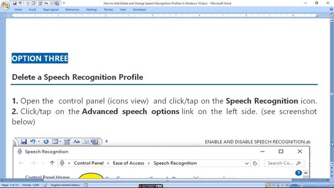Click heading Delete a Speech Recognition Profile
The height and width of the screenshot is (188, 334).
coord(78,77)
